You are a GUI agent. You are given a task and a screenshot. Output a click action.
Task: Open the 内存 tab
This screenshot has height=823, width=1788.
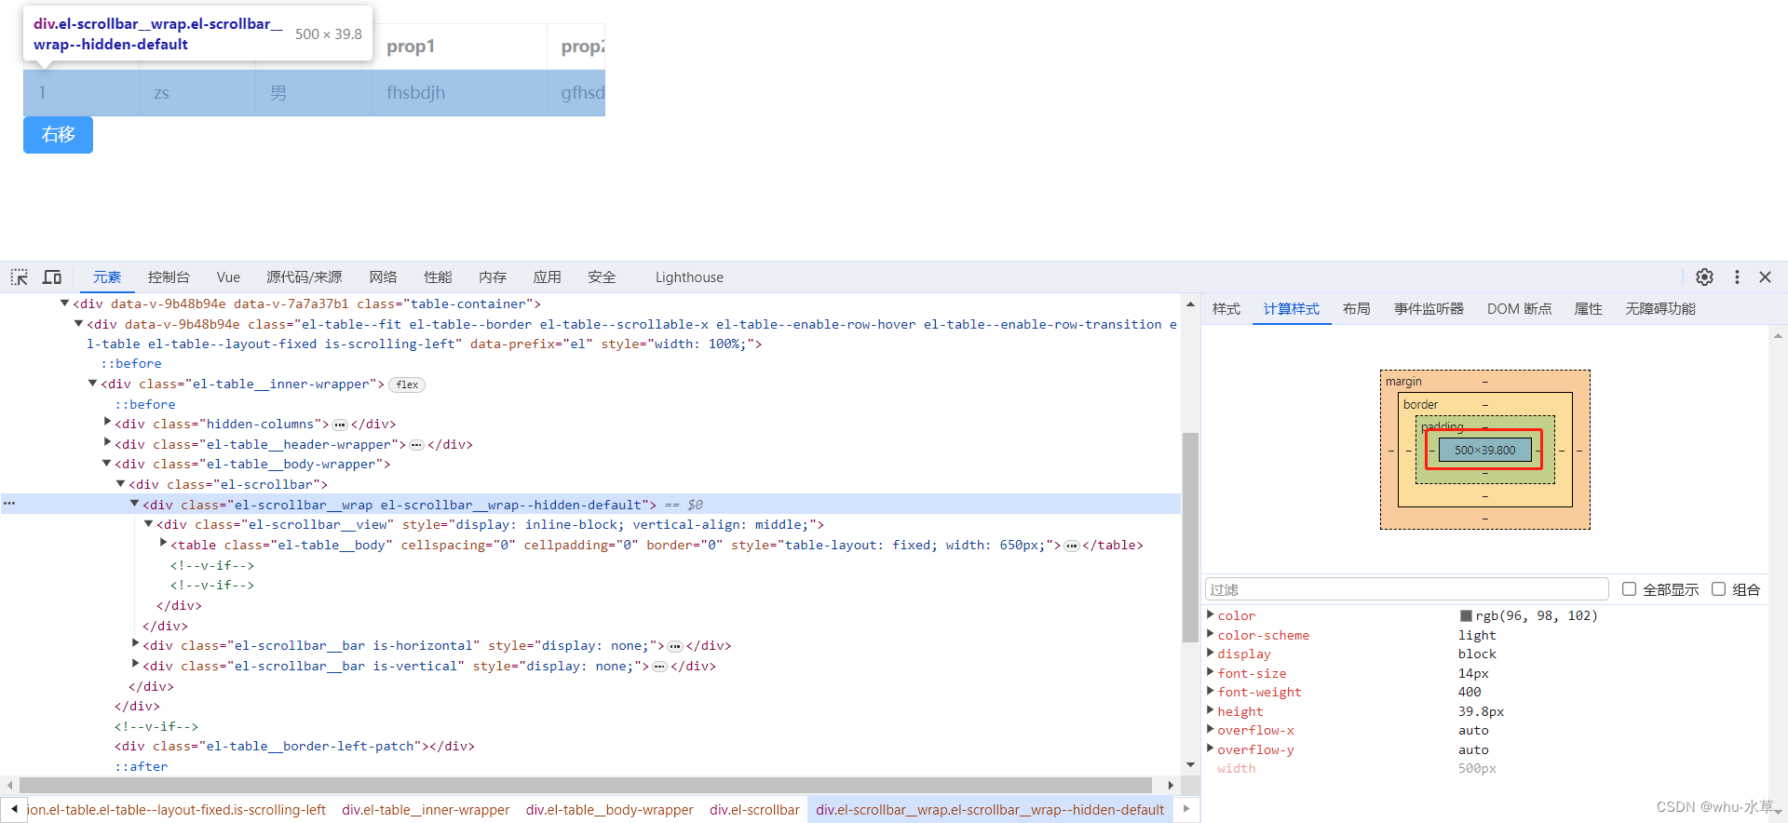(493, 277)
